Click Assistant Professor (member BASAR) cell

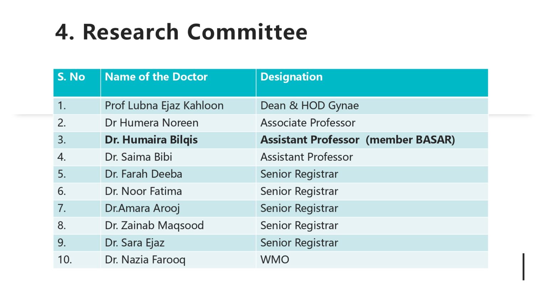[x=372, y=140]
